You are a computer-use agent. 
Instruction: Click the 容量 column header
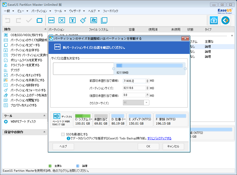click(124, 30)
